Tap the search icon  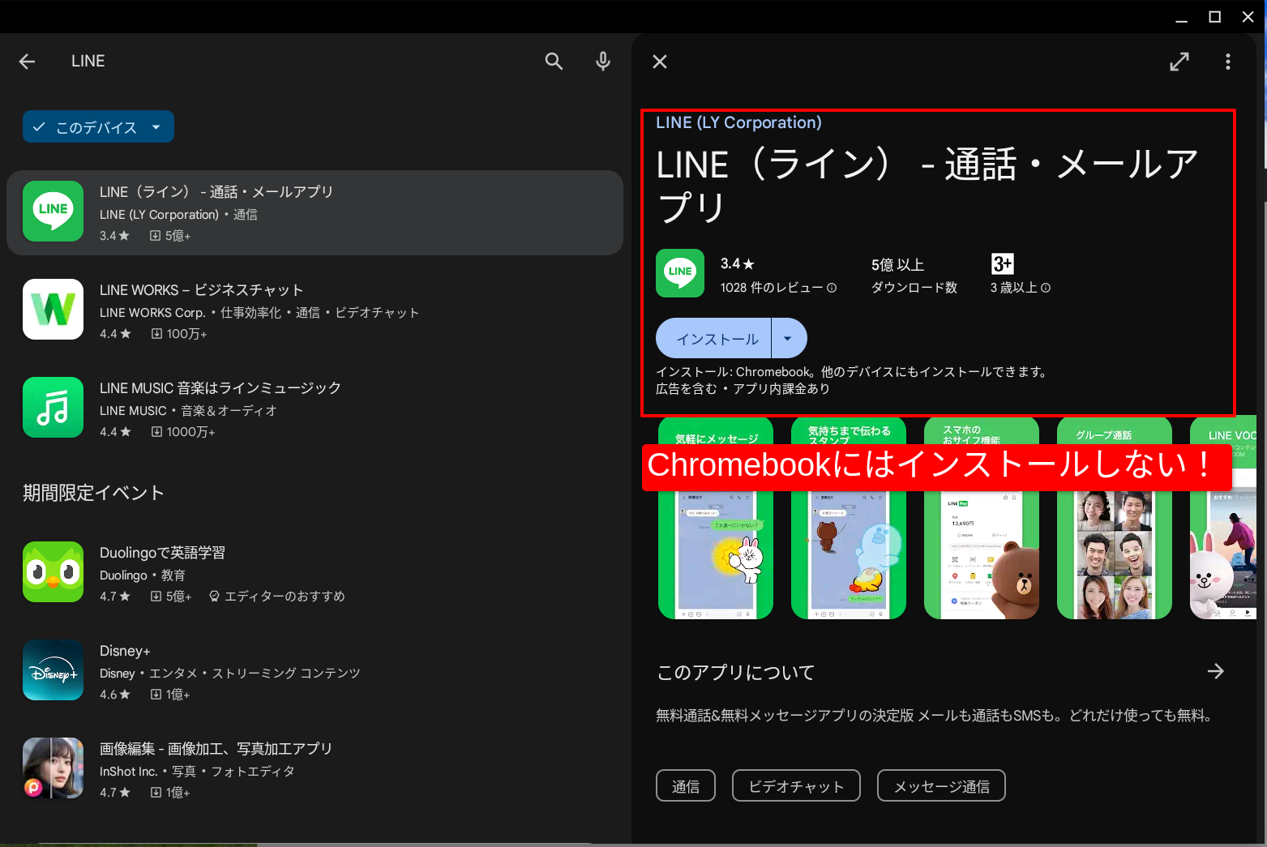click(554, 61)
